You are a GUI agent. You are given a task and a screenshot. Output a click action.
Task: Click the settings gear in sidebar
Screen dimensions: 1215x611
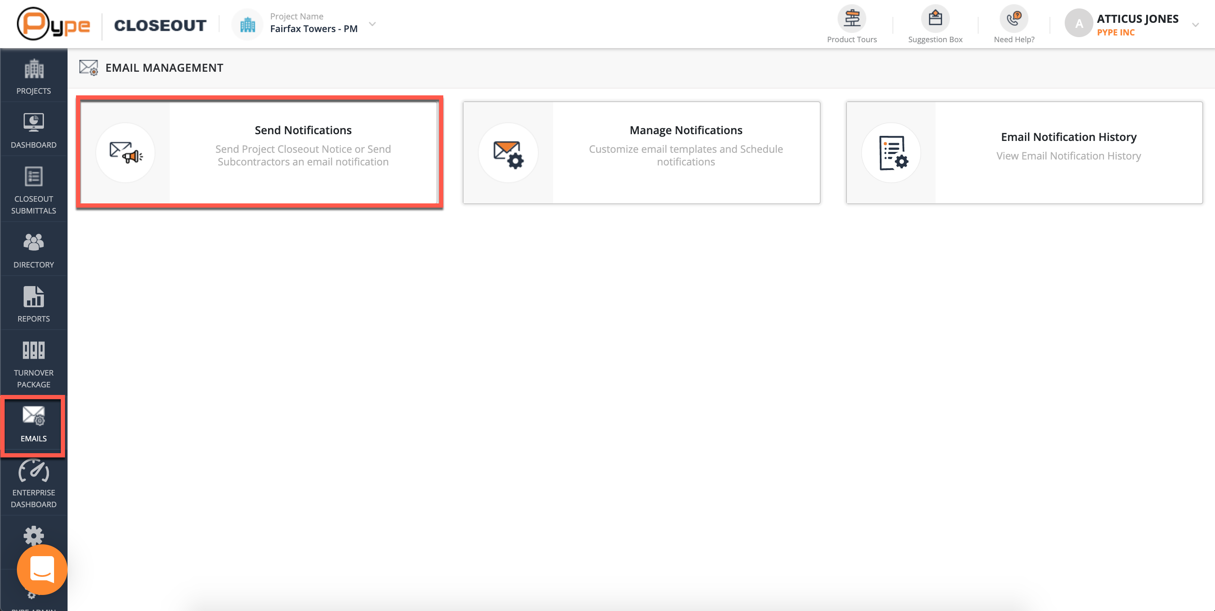[33, 535]
